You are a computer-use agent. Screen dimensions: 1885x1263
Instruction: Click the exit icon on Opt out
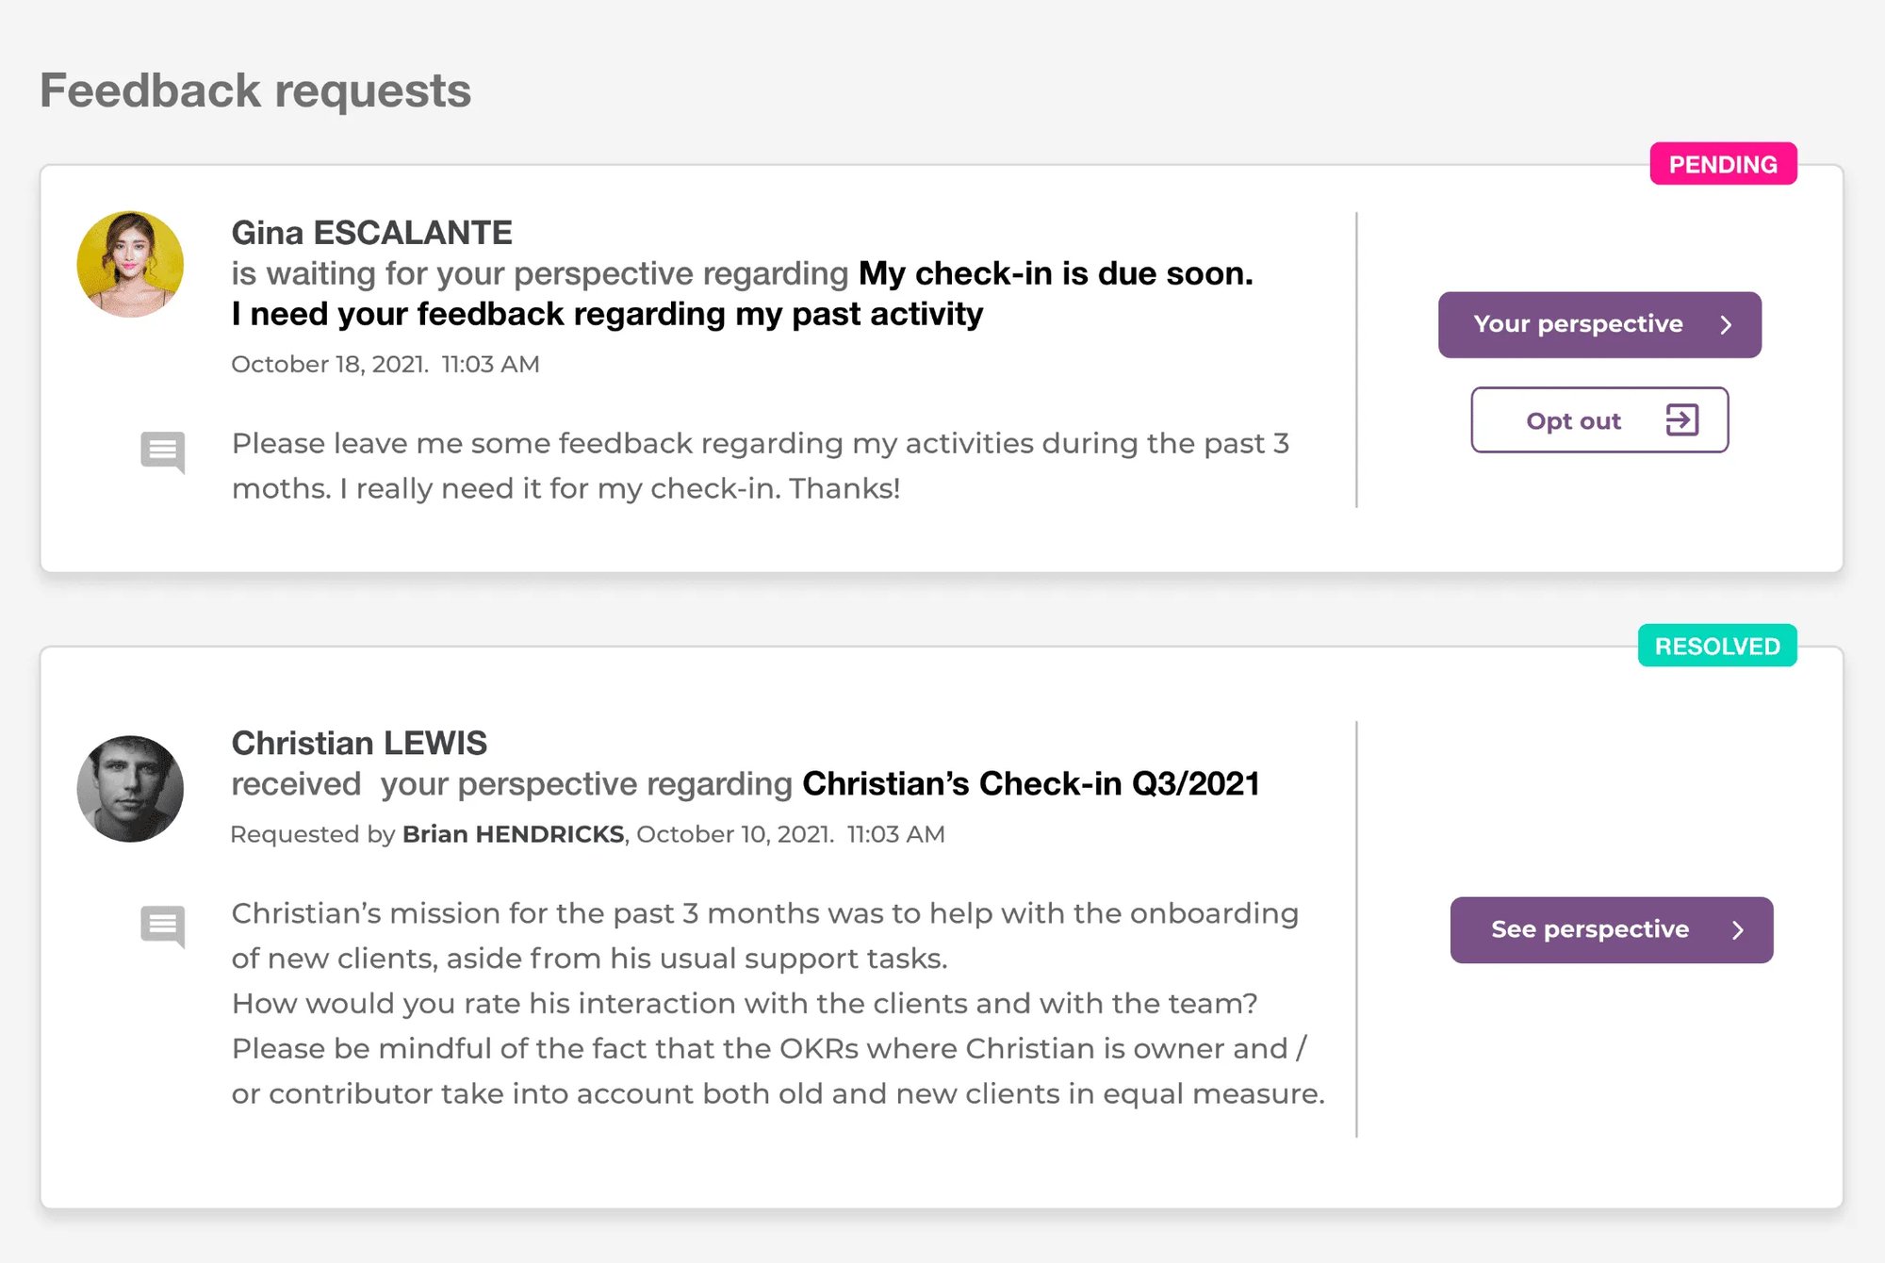coord(1681,419)
